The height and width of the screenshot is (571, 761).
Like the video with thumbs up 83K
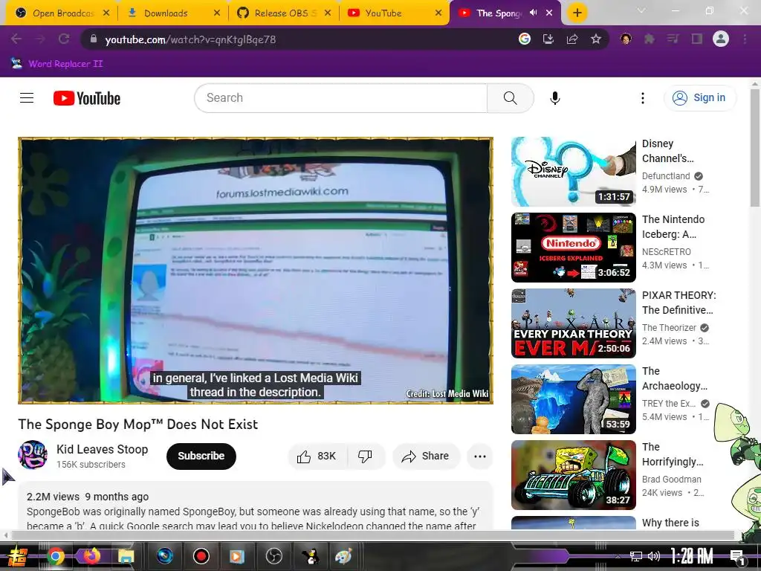point(317,456)
